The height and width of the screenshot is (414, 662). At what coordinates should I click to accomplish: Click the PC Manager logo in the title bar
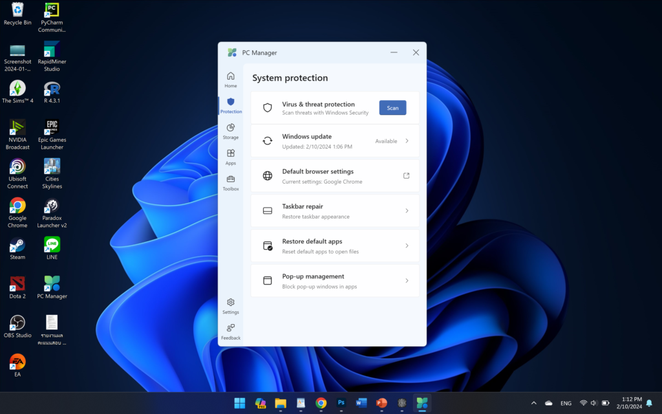click(x=232, y=52)
